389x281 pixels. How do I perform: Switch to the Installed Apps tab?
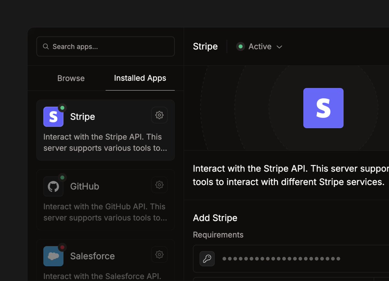tap(140, 78)
